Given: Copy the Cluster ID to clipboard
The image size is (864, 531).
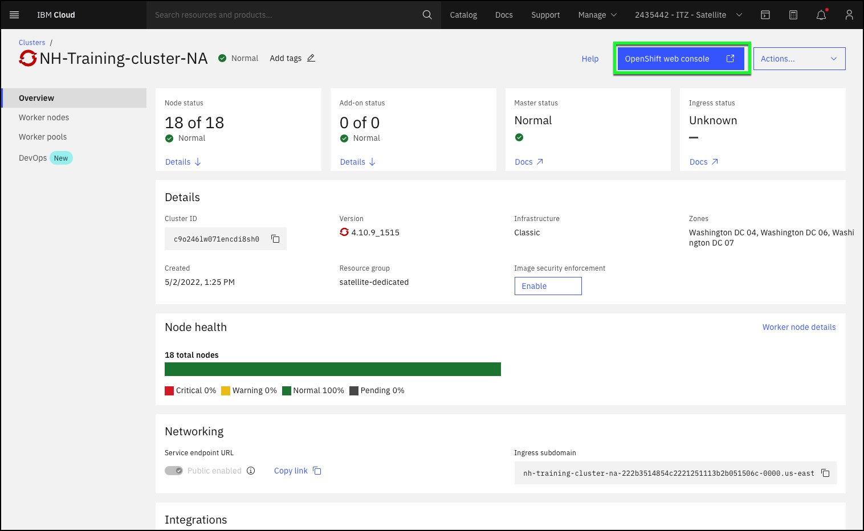Looking at the screenshot, I should [x=275, y=239].
